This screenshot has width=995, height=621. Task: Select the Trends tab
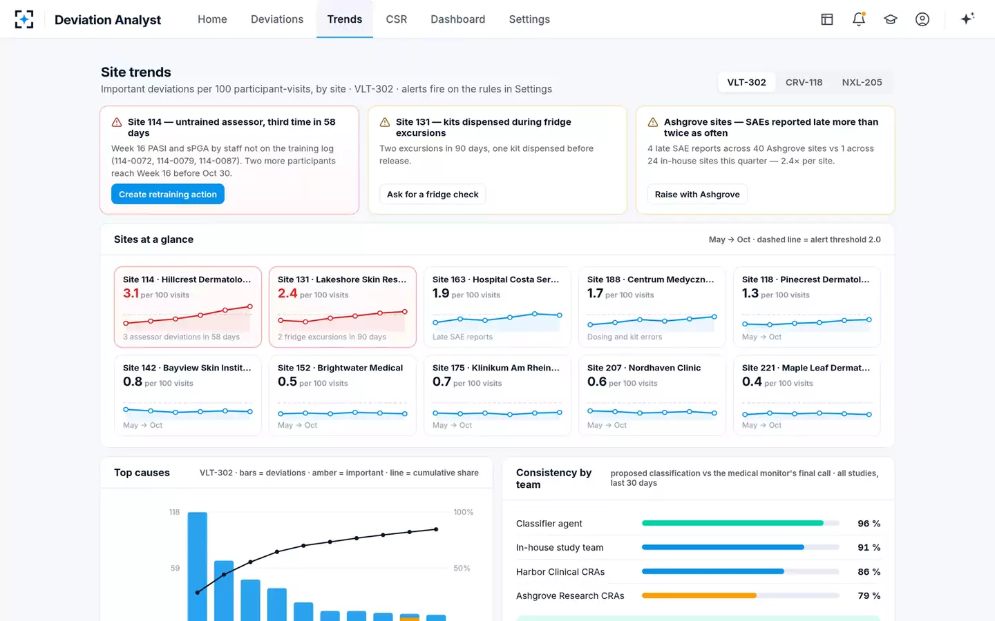coord(345,19)
